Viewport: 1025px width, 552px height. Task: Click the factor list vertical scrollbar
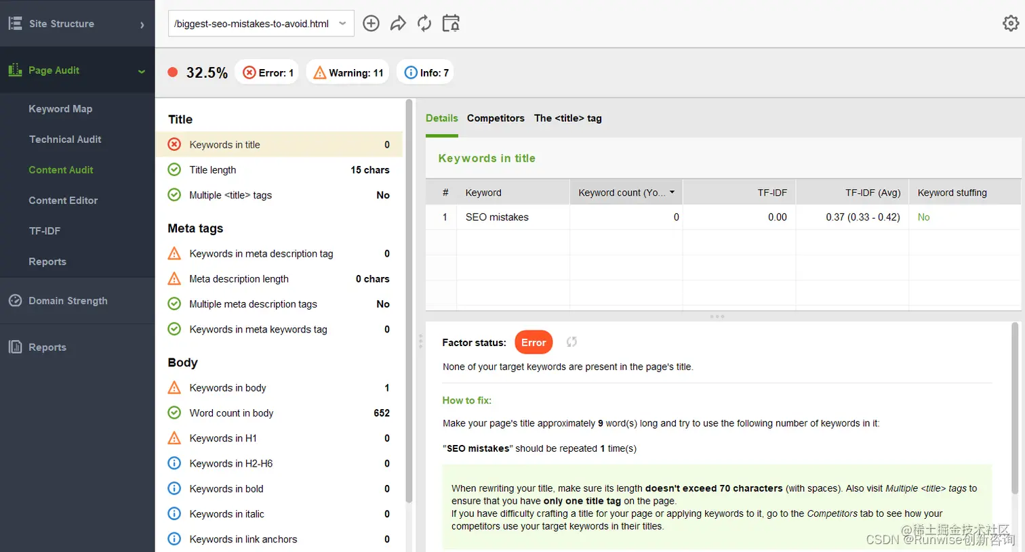click(x=409, y=301)
